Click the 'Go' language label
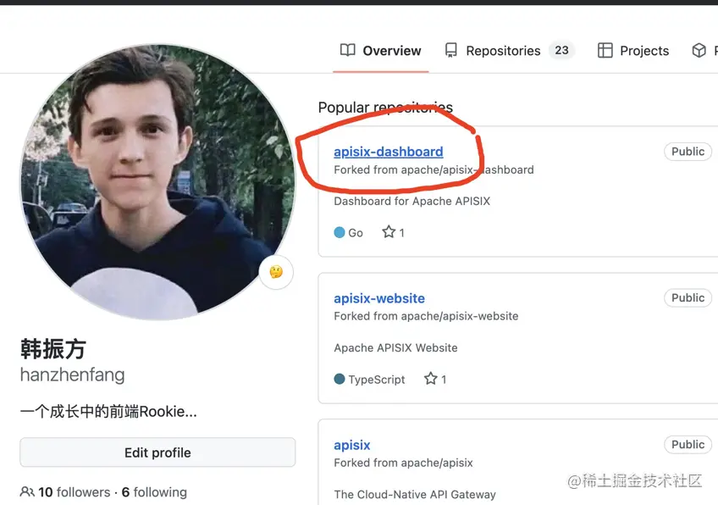Image resolution: width=718 pixels, height=505 pixels. click(356, 233)
